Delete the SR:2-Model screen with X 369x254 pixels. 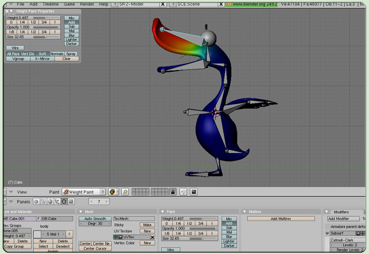pyautogui.click(x=162, y=4)
